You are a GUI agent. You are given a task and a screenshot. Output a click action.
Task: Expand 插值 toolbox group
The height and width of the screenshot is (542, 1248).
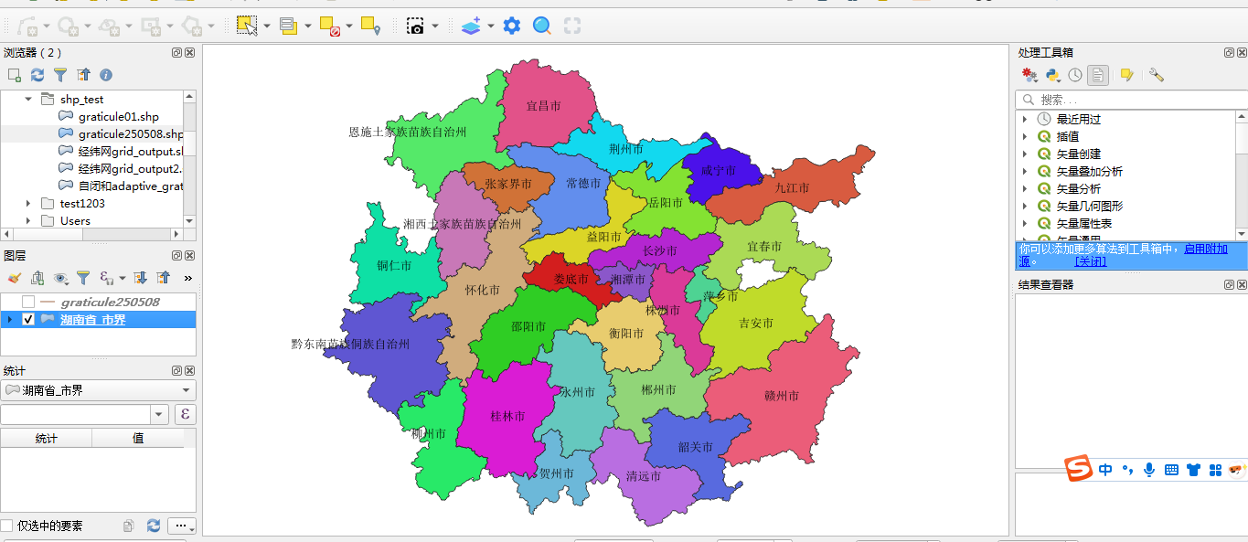pos(1025,136)
